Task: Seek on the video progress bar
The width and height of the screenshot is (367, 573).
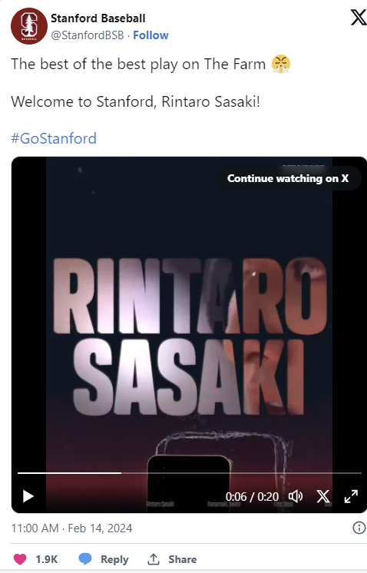Action: tap(189, 473)
